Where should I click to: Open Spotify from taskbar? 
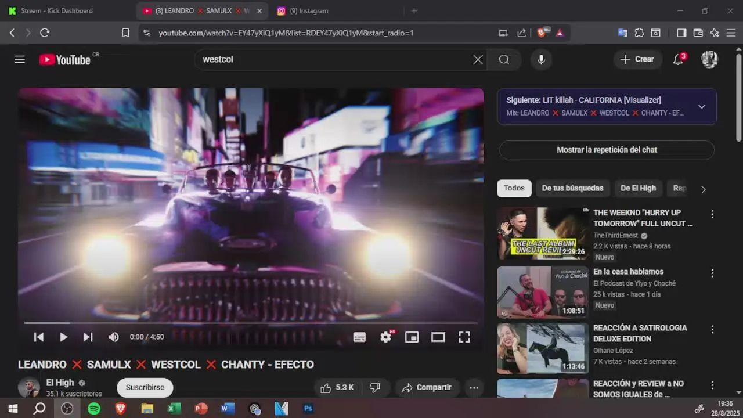94,409
